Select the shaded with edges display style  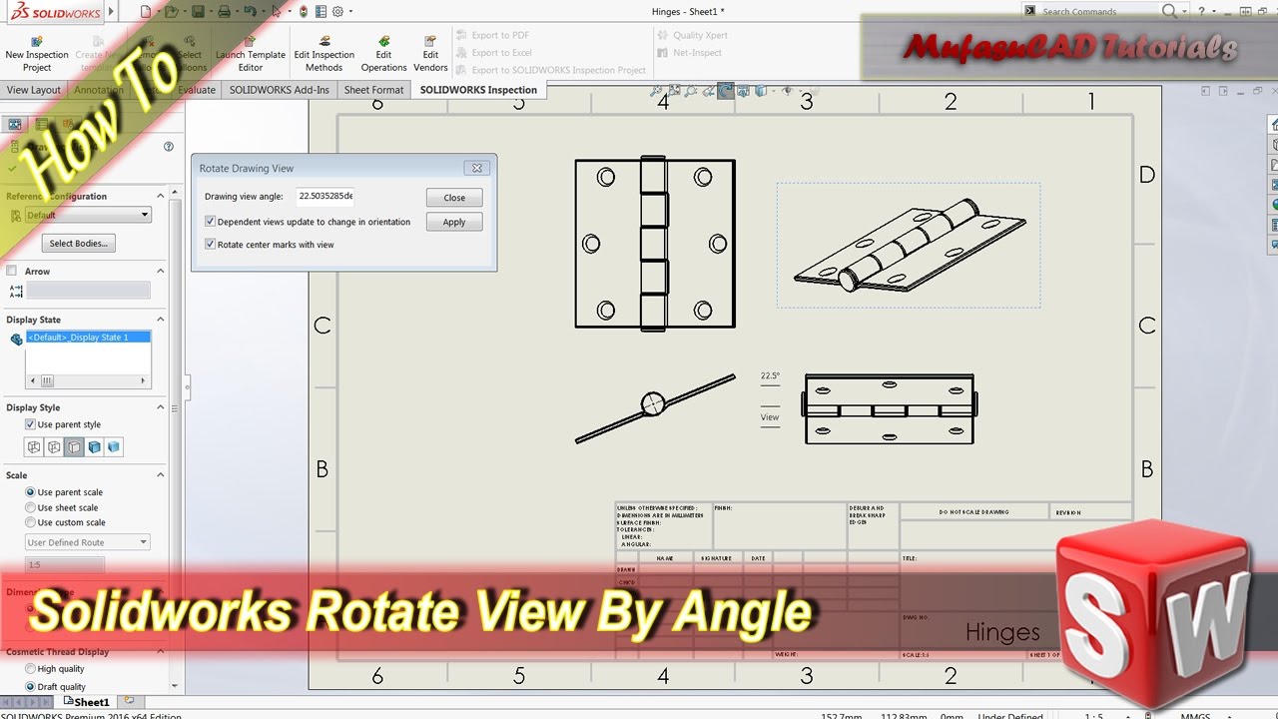coord(95,447)
